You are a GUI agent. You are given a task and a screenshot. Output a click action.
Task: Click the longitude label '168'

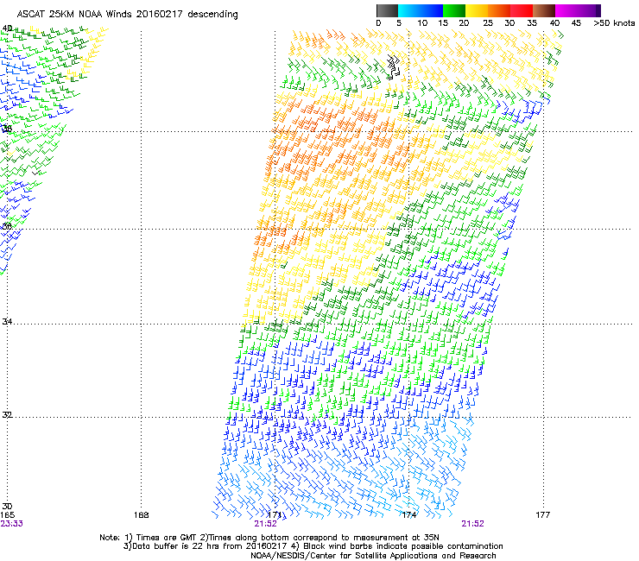point(141,515)
